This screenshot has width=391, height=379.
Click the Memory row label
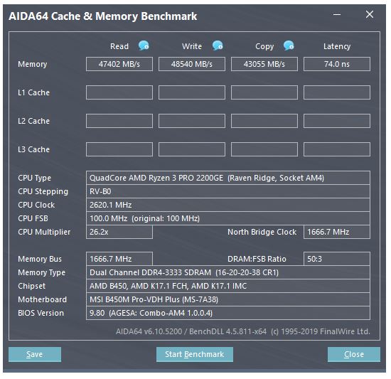[x=33, y=64]
